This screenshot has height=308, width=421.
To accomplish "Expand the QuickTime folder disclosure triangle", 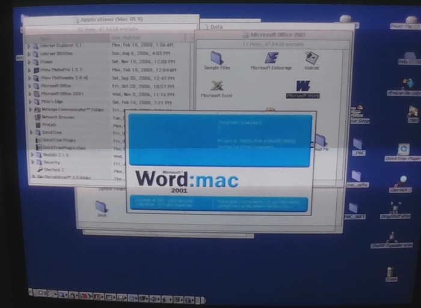I will coord(31,132).
